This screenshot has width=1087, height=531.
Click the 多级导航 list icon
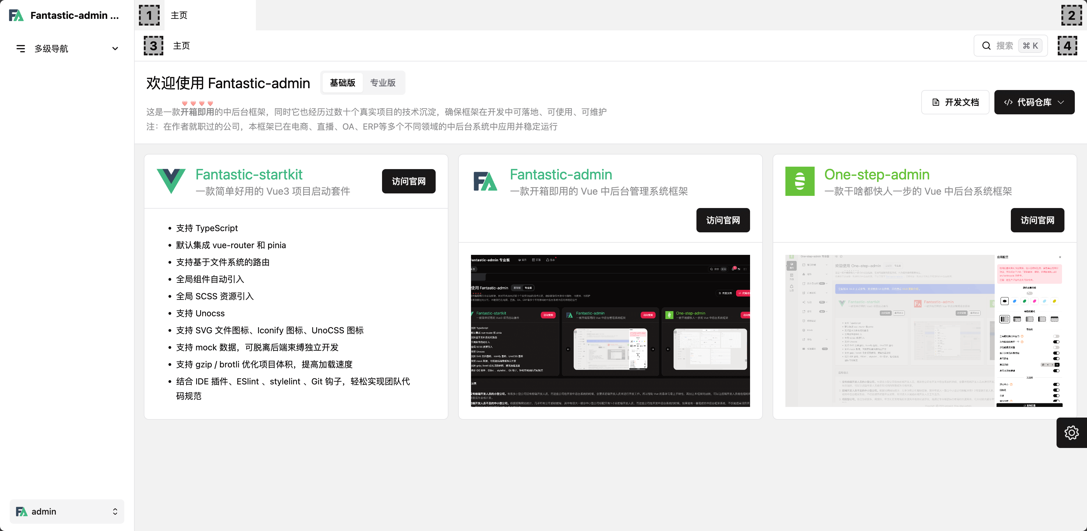coord(20,49)
